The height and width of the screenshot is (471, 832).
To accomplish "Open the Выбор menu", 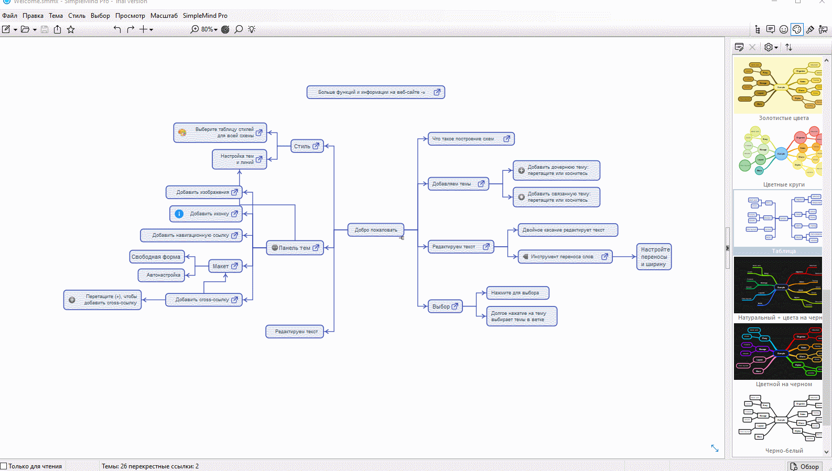I will 100,16.
